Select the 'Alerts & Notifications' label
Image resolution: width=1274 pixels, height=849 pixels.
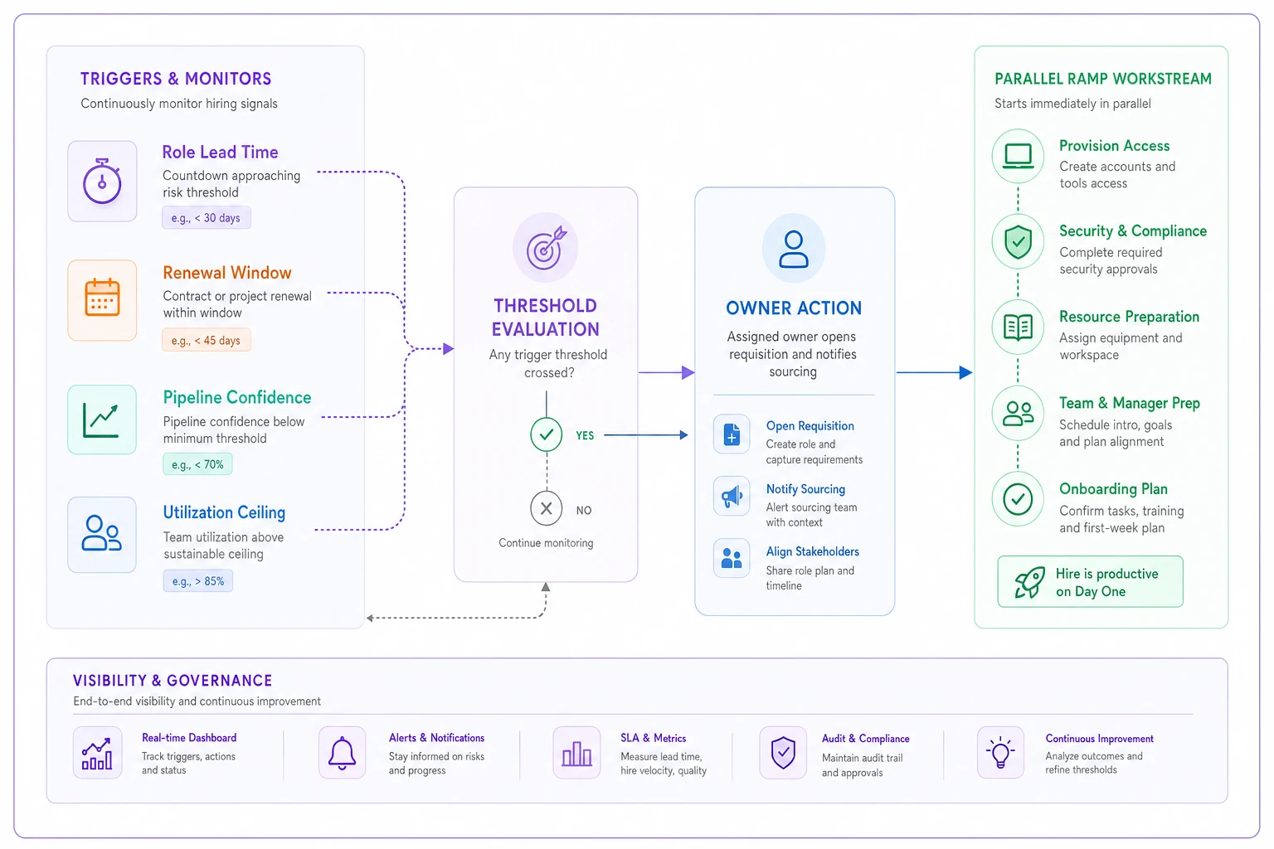(437, 738)
